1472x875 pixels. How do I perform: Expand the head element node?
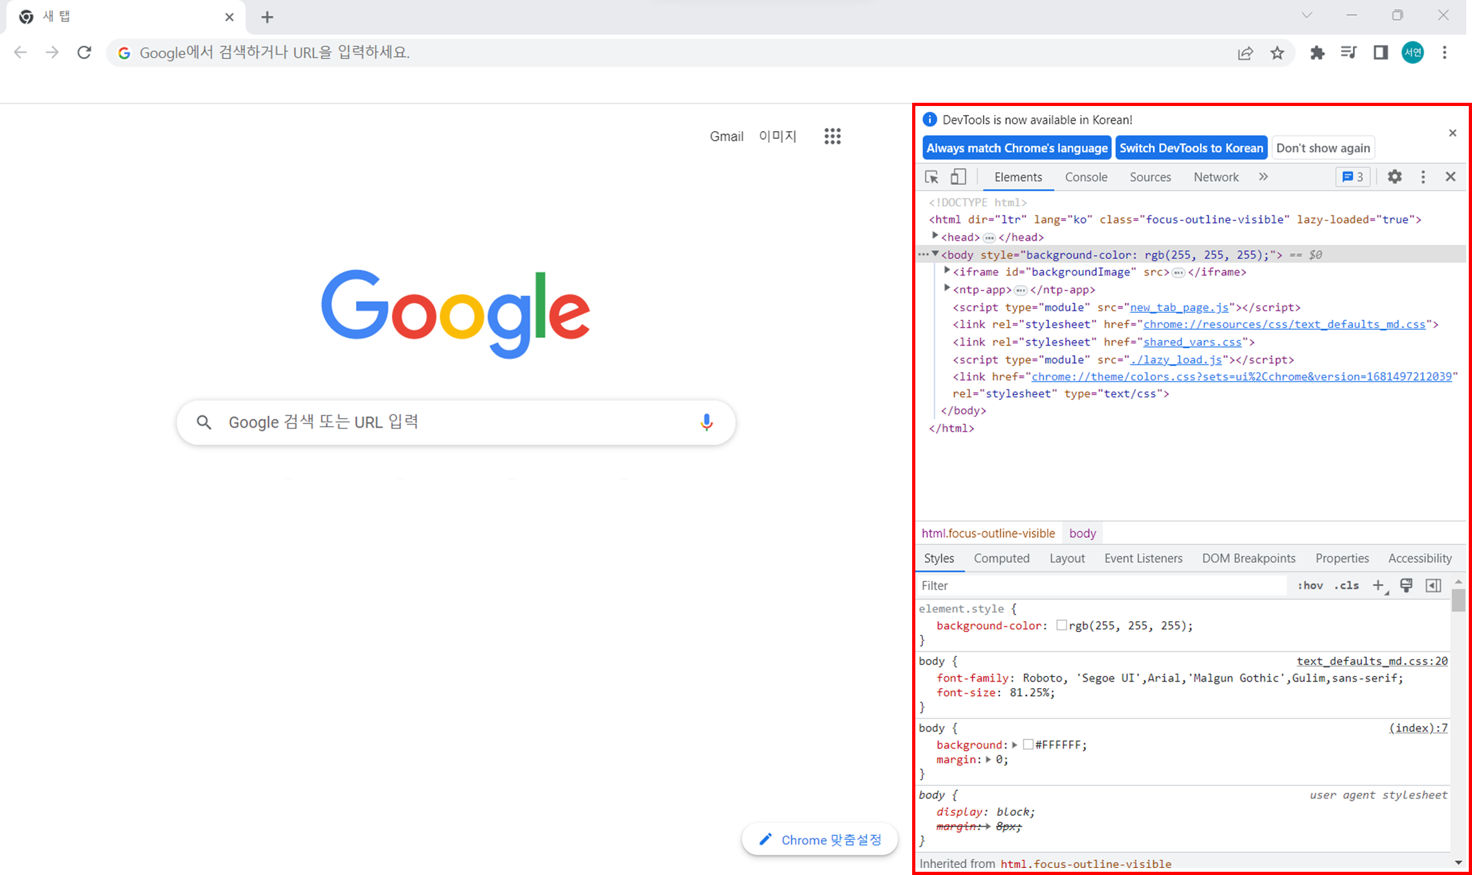click(x=935, y=236)
